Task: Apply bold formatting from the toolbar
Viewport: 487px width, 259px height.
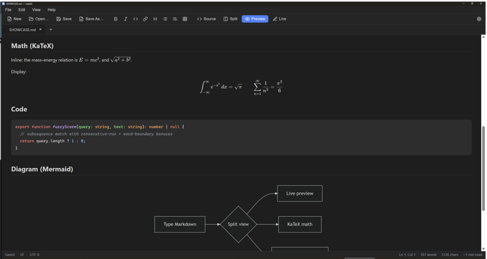Action: coord(116,19)
